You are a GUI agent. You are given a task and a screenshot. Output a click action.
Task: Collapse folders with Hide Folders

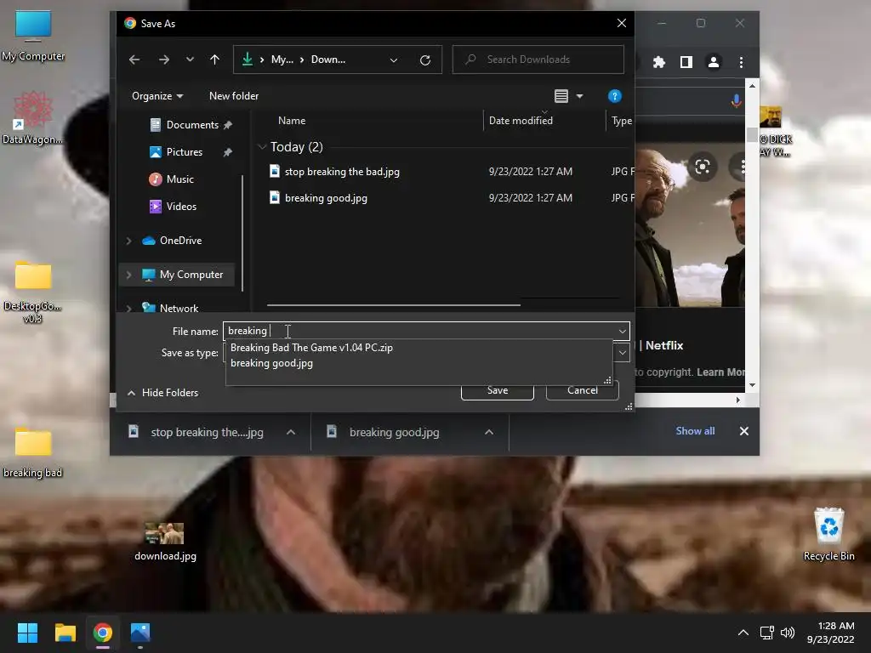click(x=162, y=393)
